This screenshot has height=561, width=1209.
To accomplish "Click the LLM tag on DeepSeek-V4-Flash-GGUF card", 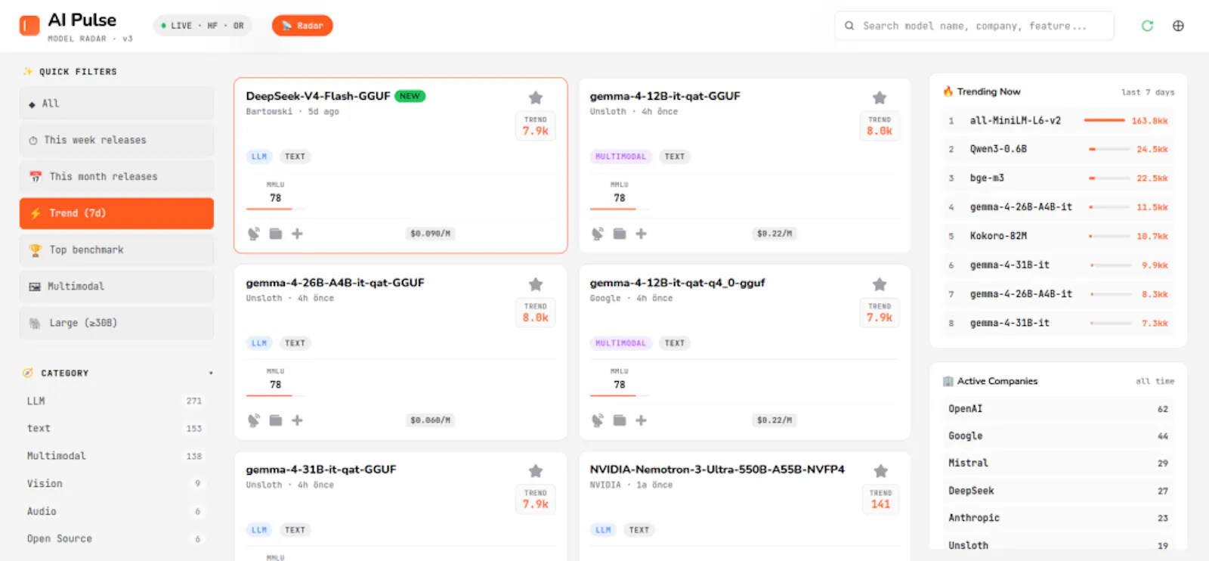I will point(259,157).
